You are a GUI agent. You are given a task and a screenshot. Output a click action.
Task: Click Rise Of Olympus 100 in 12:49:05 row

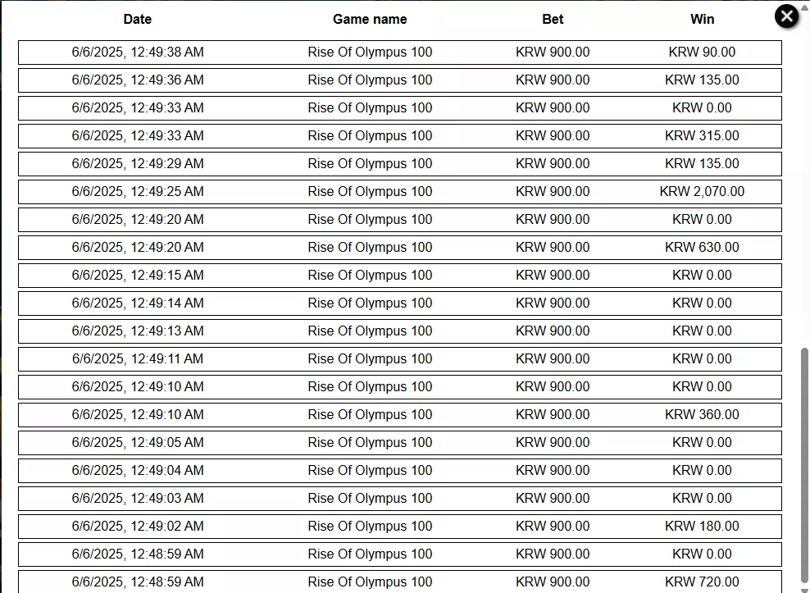click(x=370, y=443)
